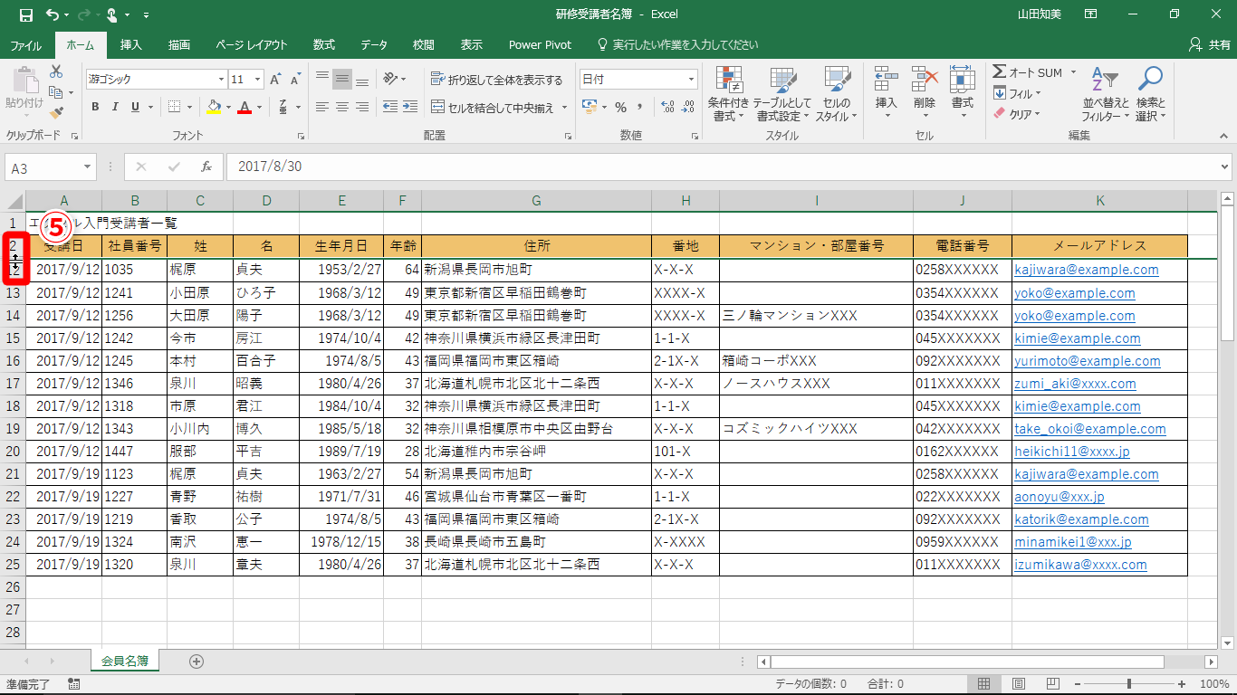Image resolution: width=1237 pixels, height=695 pixels.
Task: Open the ファイル tab
Action: coord(25,44)
